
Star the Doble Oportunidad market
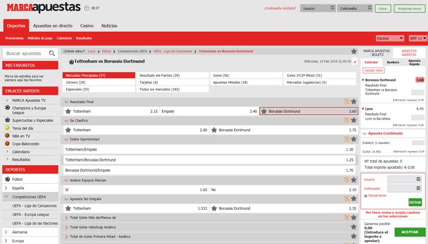[x=354, y=139]
